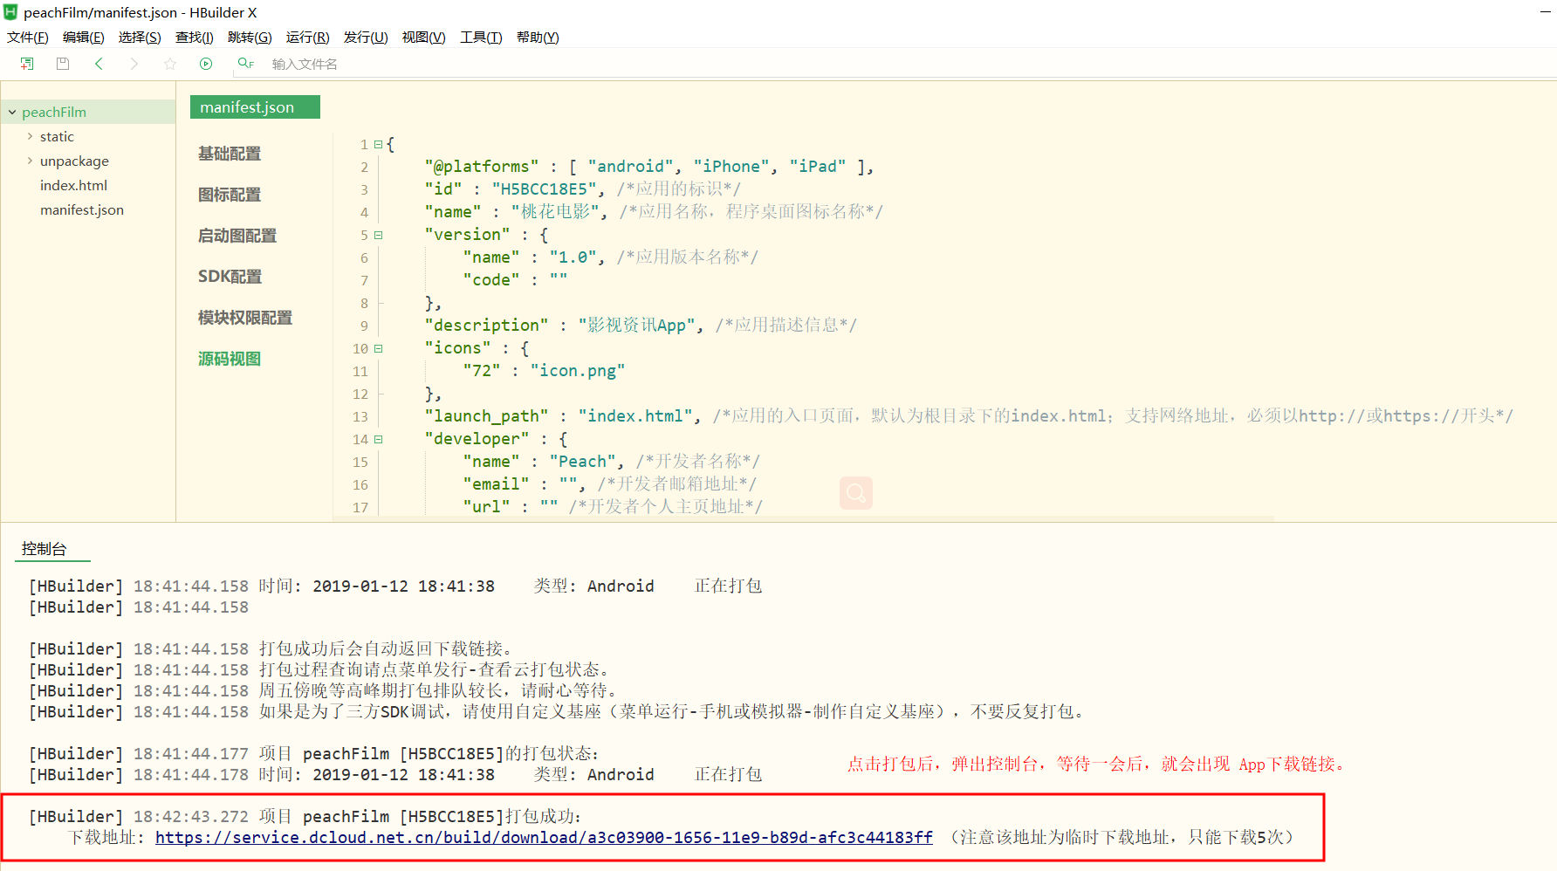Navigate back using the back arrow icon

99,63
